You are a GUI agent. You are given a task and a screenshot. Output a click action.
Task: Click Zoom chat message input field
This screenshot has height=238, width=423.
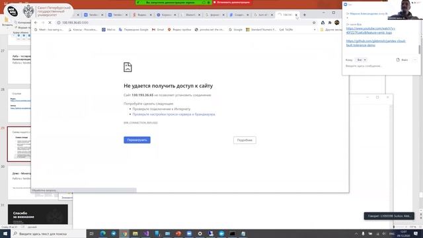[381, 66]
